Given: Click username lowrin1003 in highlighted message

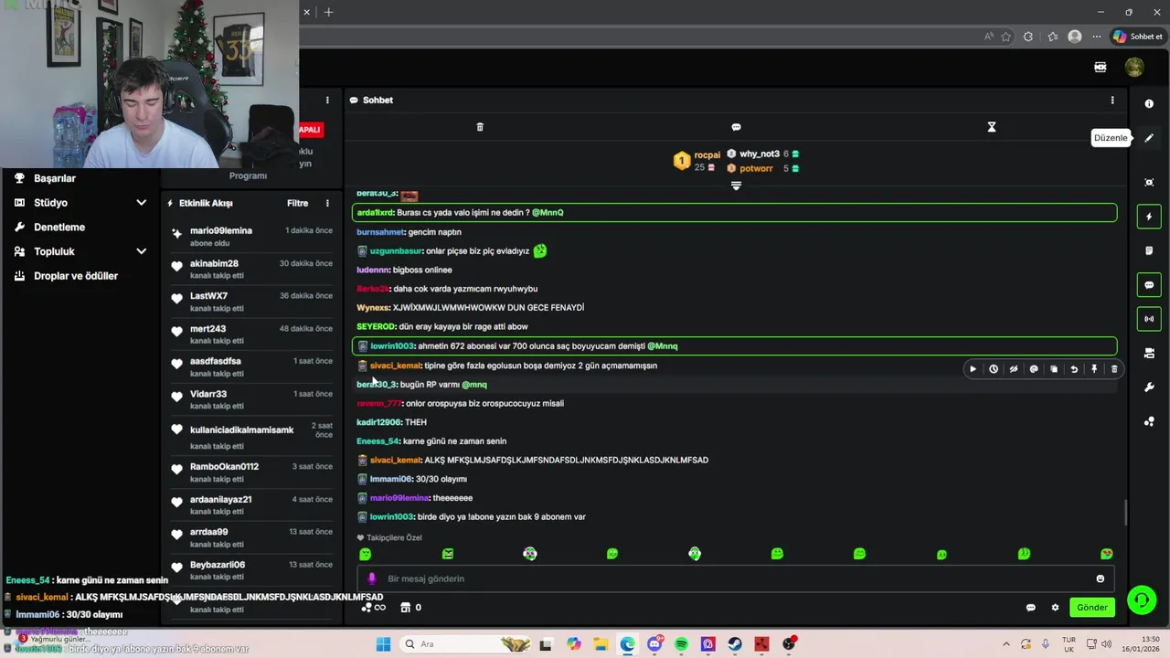Looking at the screenshot, I should click(392, 346).
